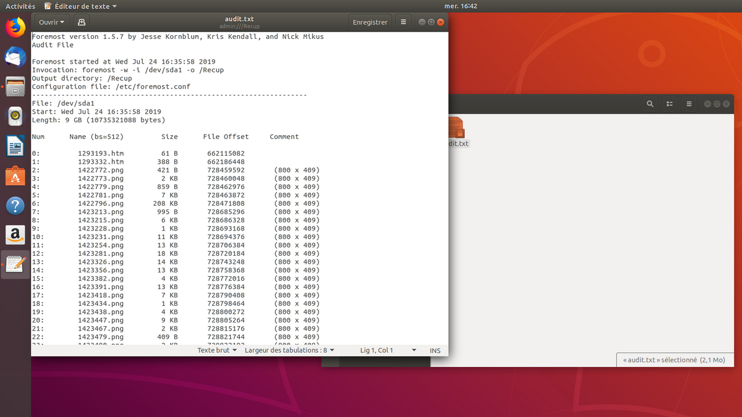Image resolution: width=742 pixels, height=417 pixels.
Task: Maximize the Files window
Action: 717,104
